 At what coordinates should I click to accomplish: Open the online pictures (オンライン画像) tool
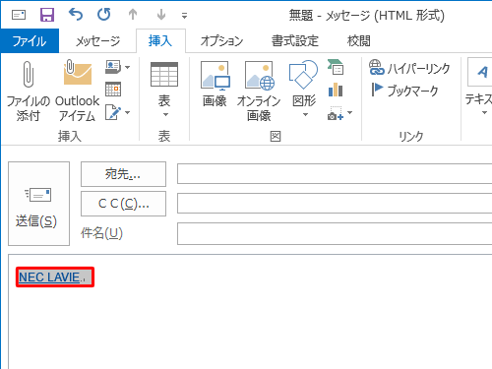(259, 92)
